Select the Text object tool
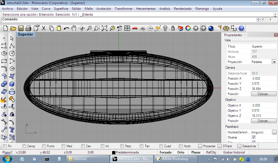Viewport: 278px width, 163px height. pyautogui.click(x=12, y=129)
